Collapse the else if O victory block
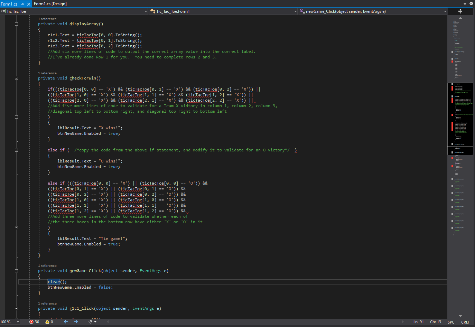The image size is (475, 327). pos(16,150)
